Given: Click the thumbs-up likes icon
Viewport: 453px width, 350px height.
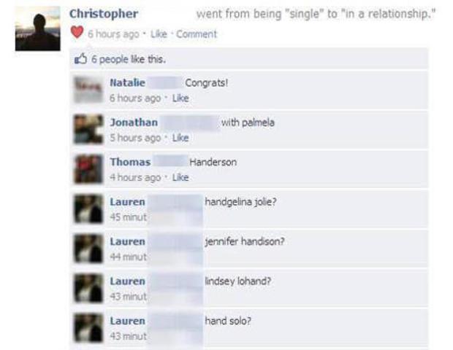Looking at the screenshot, I should pos(80,59).
